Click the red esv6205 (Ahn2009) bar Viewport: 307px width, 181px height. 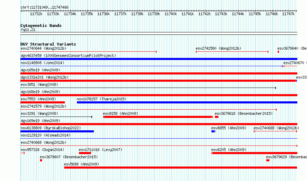[x=254, y=153]
